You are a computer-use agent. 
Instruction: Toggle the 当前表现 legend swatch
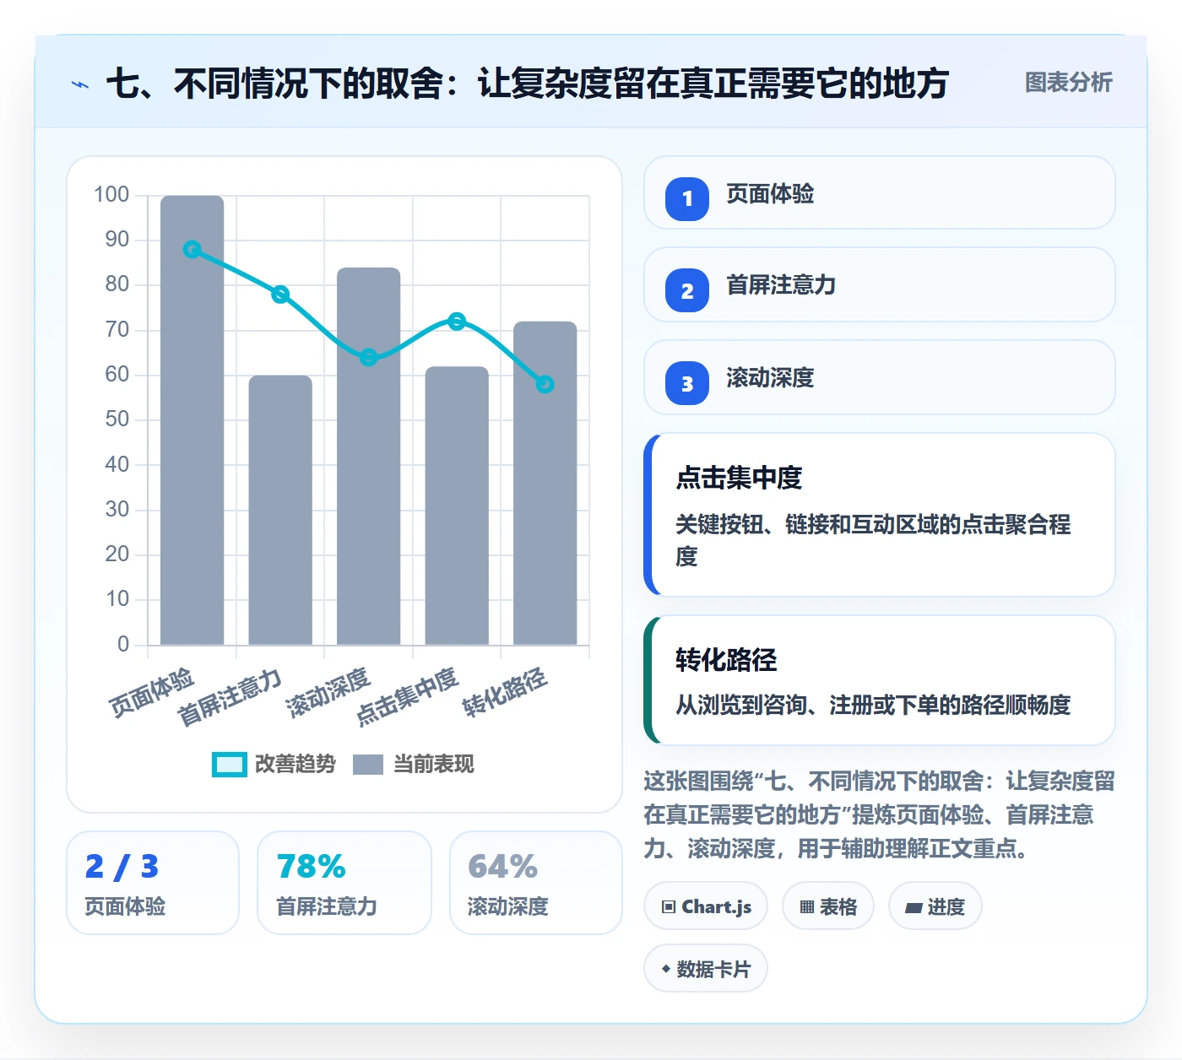[368, 765]
